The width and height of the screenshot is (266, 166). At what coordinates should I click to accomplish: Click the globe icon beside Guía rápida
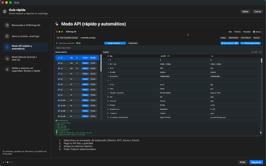5,11
